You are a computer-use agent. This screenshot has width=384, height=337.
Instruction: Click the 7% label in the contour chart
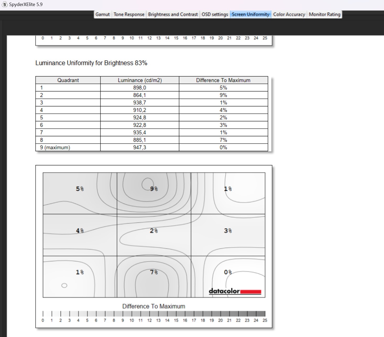coord(154,272)
